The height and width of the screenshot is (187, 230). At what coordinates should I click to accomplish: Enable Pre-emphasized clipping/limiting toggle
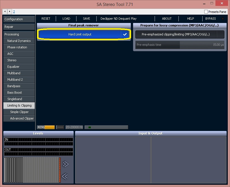220,34
